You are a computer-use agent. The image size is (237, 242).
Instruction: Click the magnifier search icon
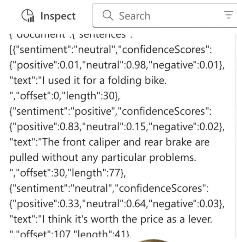pos(108,15)
